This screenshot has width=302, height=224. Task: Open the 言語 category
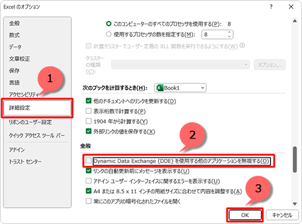tap(14, 82)
